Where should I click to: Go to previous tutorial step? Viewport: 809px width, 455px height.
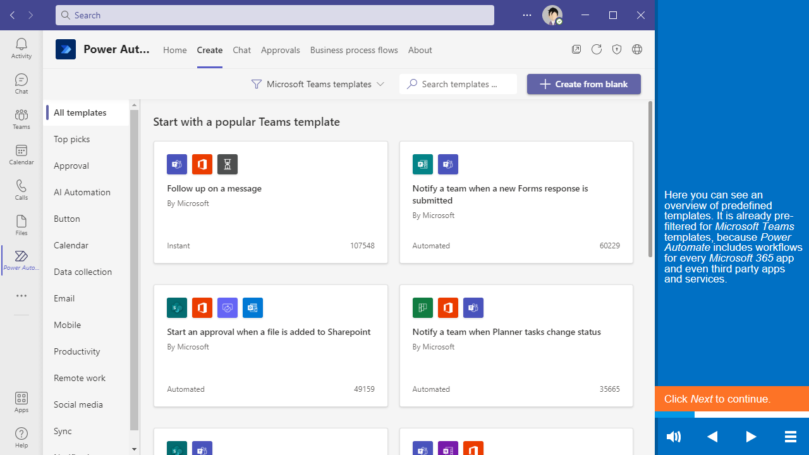click(x=712, y=437)
